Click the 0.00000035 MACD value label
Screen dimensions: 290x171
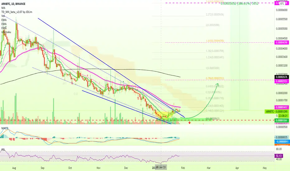282,137
